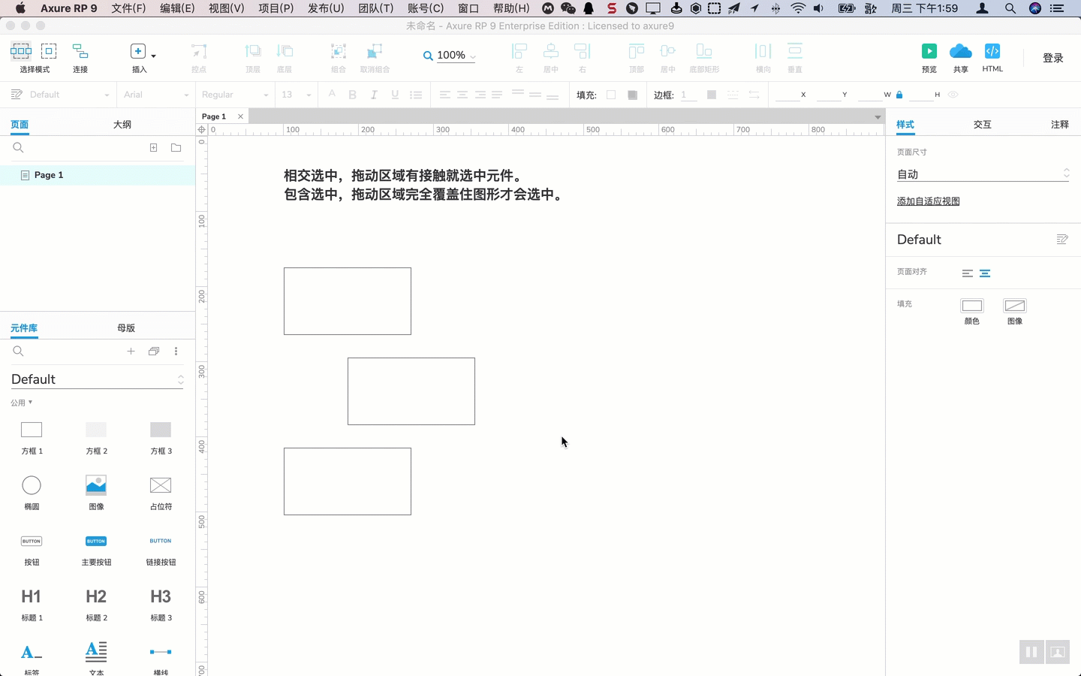Bring to front with 顶层 icon
1081x676 pixels.
tap(253, 51)
